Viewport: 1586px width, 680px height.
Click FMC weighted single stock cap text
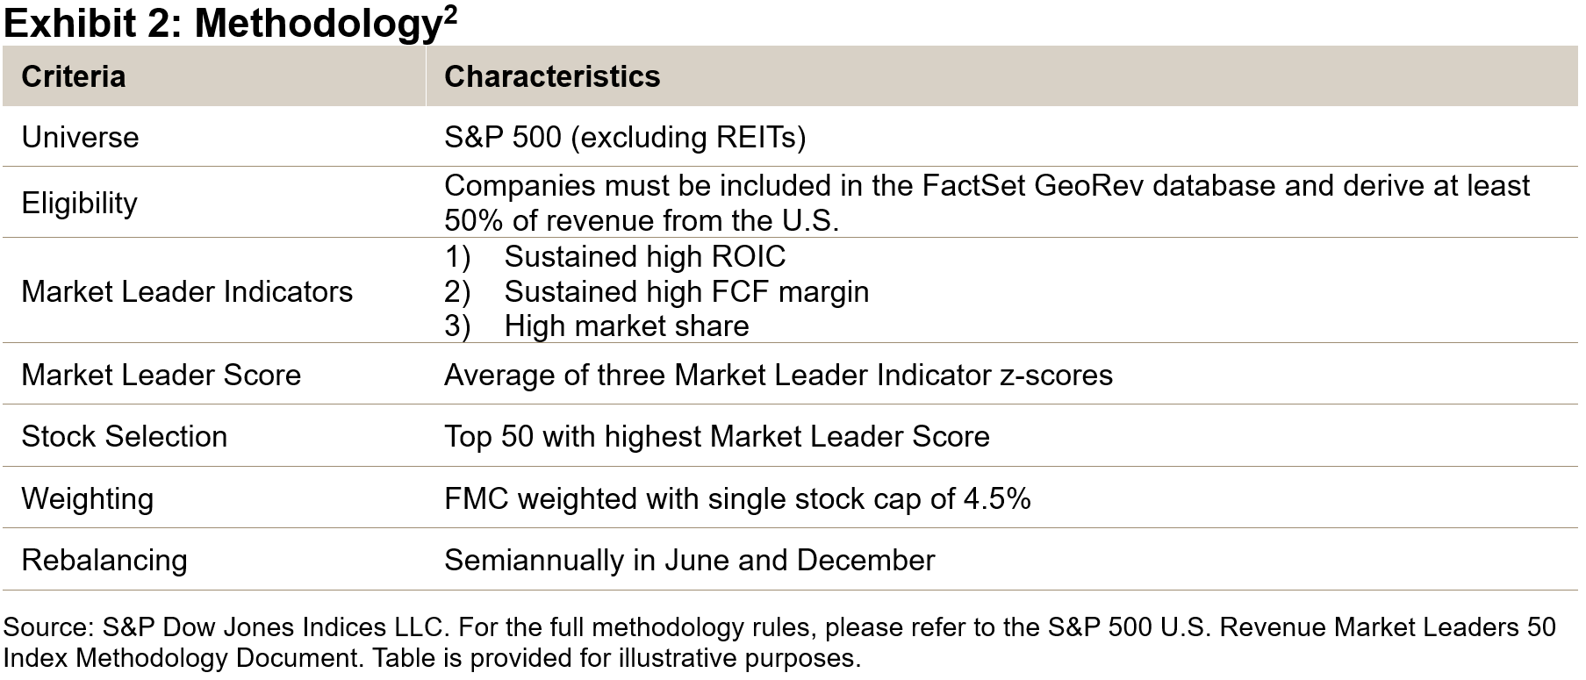[x=736, y=499]
